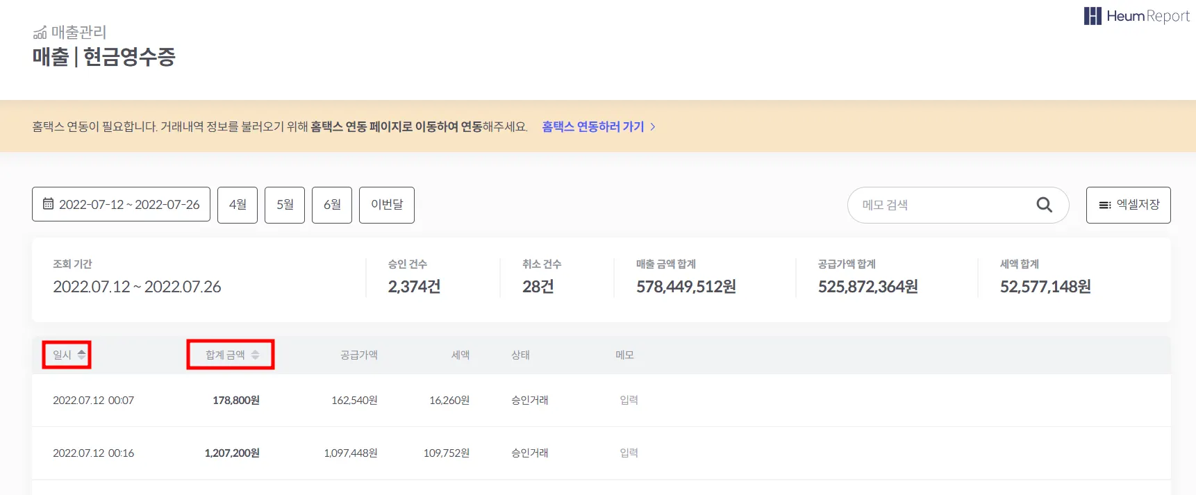This screenshot has height=495, width=1196.
Task: Click chevron arrow after 홈택스 연동하러 가기
Action: click(x=653, y=127)
